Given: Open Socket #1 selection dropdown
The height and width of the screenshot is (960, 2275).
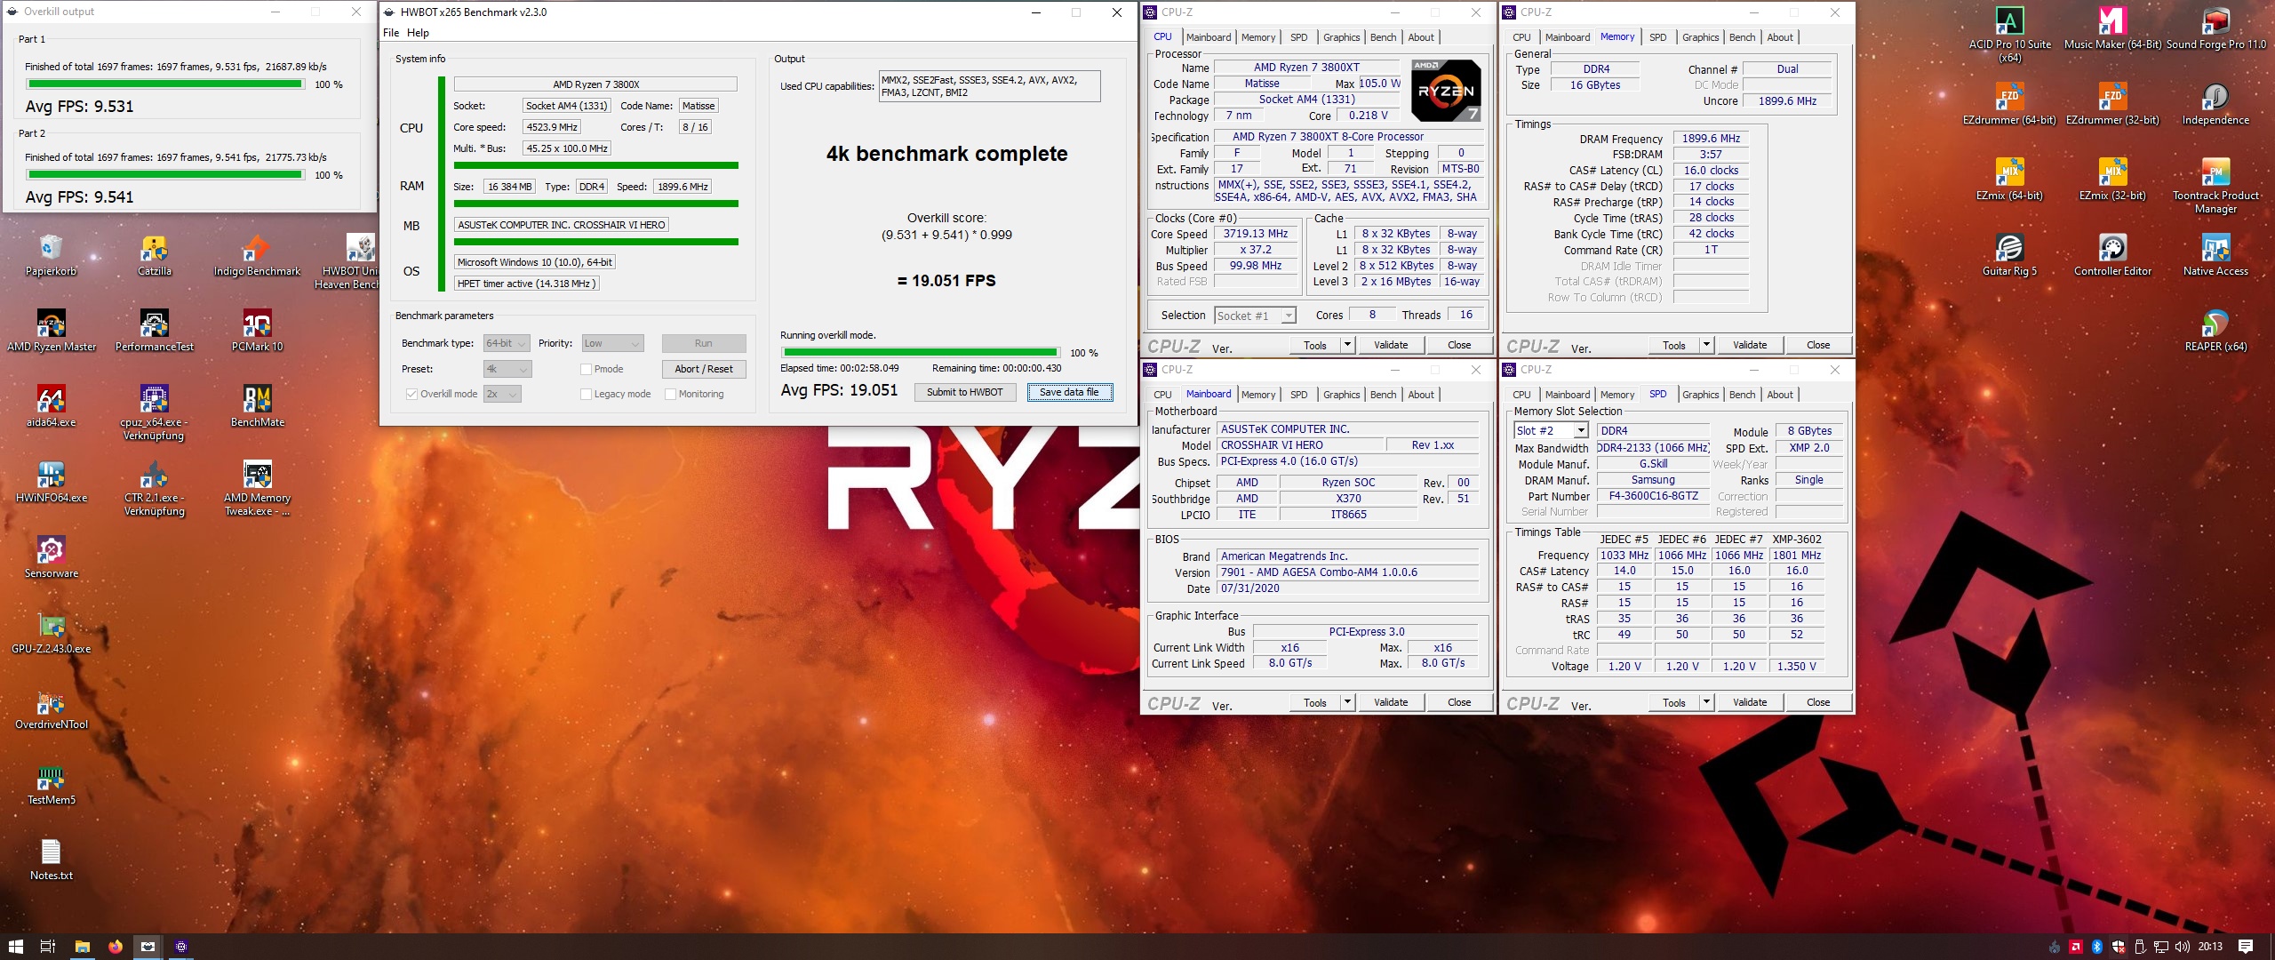Looking at the screenshot, I should pyautogui.click(x=1255, y=316).
